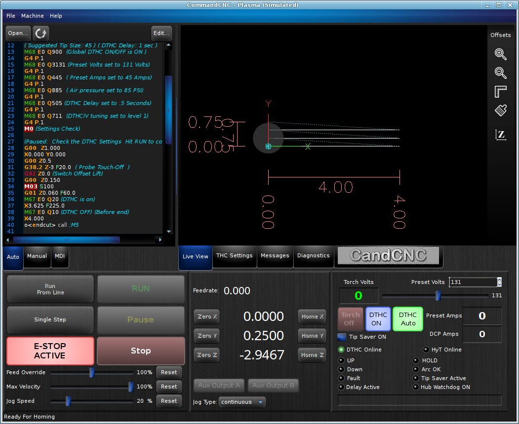Zoom out using the magnifier minus icon
This screenshot has width=519, height=424.
click(500, 72)
